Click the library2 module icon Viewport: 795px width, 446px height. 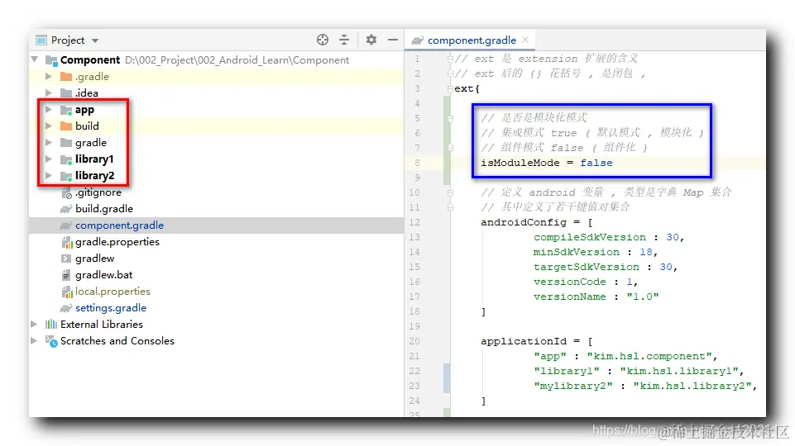(x=66, y=176)
